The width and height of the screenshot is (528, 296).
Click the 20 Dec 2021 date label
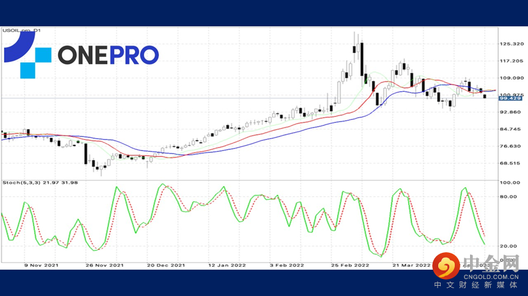[x=166, y=266]
